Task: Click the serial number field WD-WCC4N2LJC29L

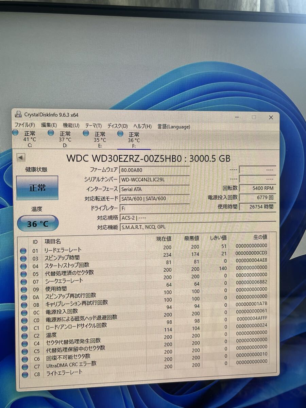Action: pos(154,179)
